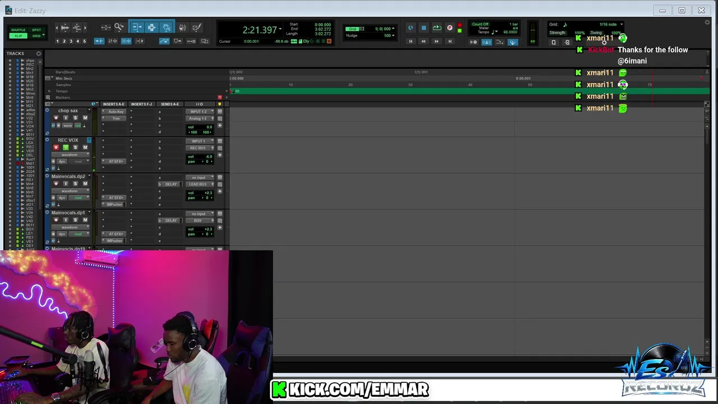
Task: Click the INSERTS A-E column header
Action: click(x=114, y=104)
